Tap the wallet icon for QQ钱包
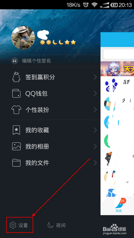Image resolution: width=134 pixels, height=238 pixels. (x=16, y=93)
